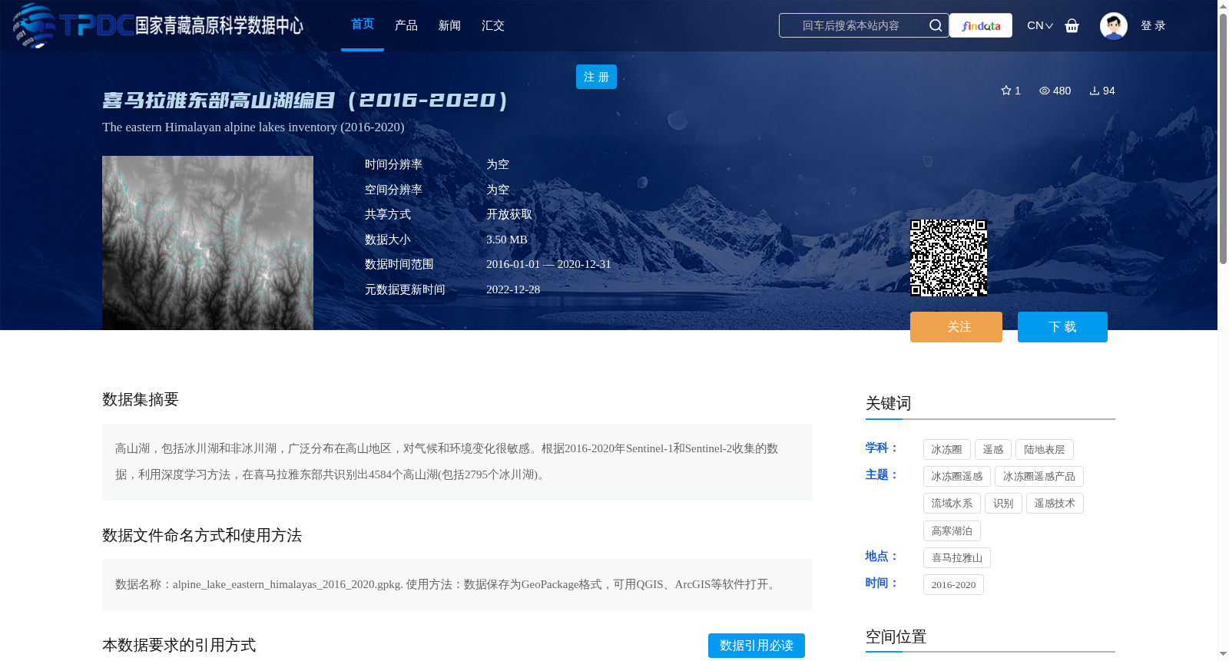This screenshot has height=661, width=1229.
Task: Select the 冰冻圈 keyword tag
Action: tap(947, 449)
